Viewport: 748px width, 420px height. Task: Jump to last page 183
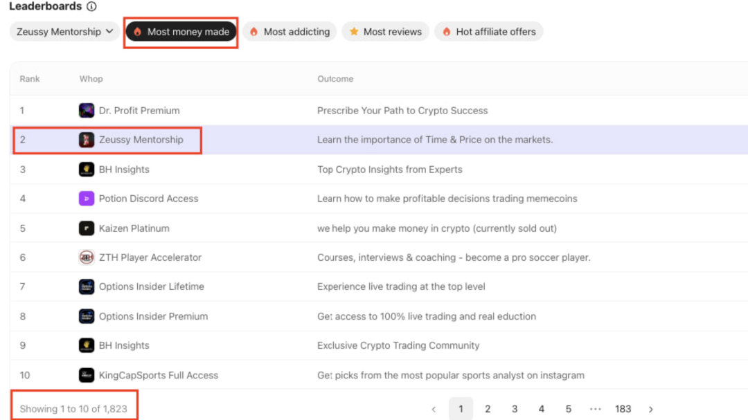(x=623, y=409)
